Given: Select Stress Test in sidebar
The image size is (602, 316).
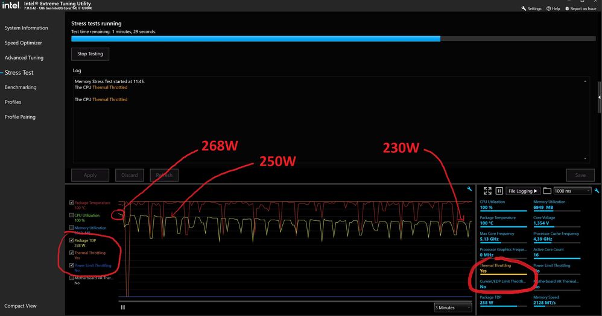Looking at the screenshot, I should click(19, 72).
